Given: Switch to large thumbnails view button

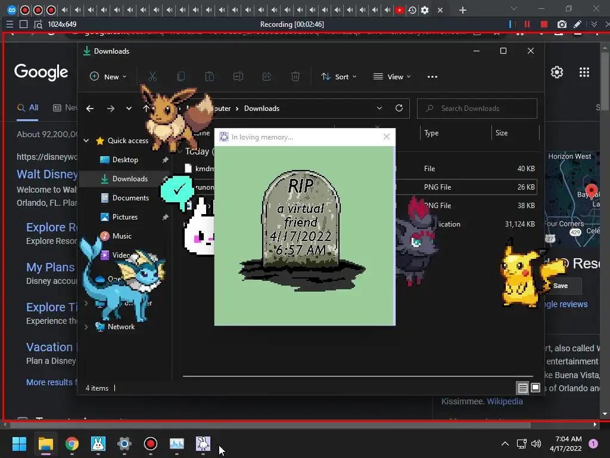Looking at the screenshot, I should tap(536, 388).
